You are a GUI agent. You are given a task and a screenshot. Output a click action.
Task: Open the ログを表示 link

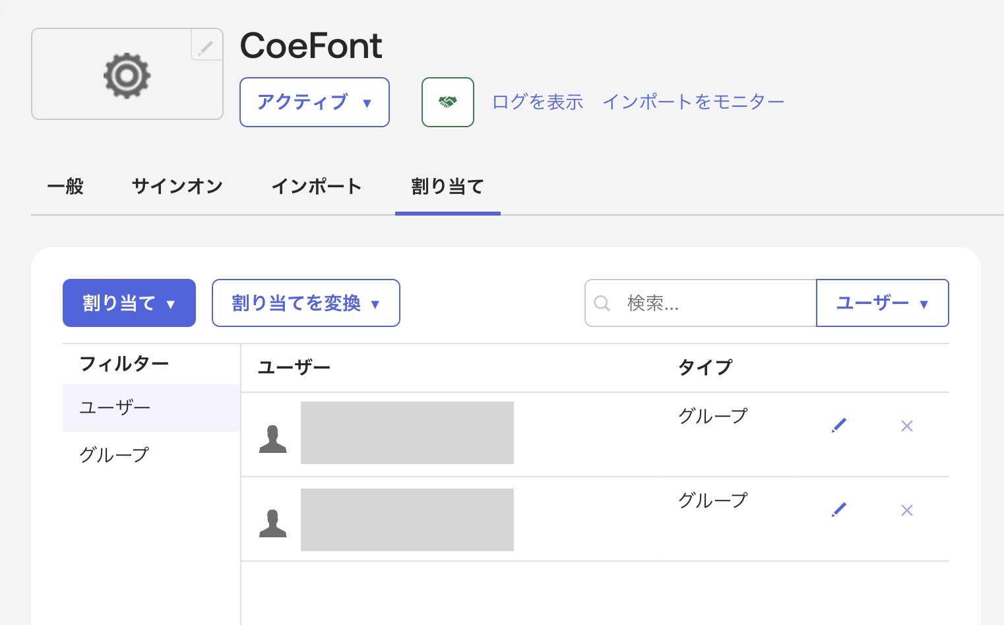click(538, 102)
